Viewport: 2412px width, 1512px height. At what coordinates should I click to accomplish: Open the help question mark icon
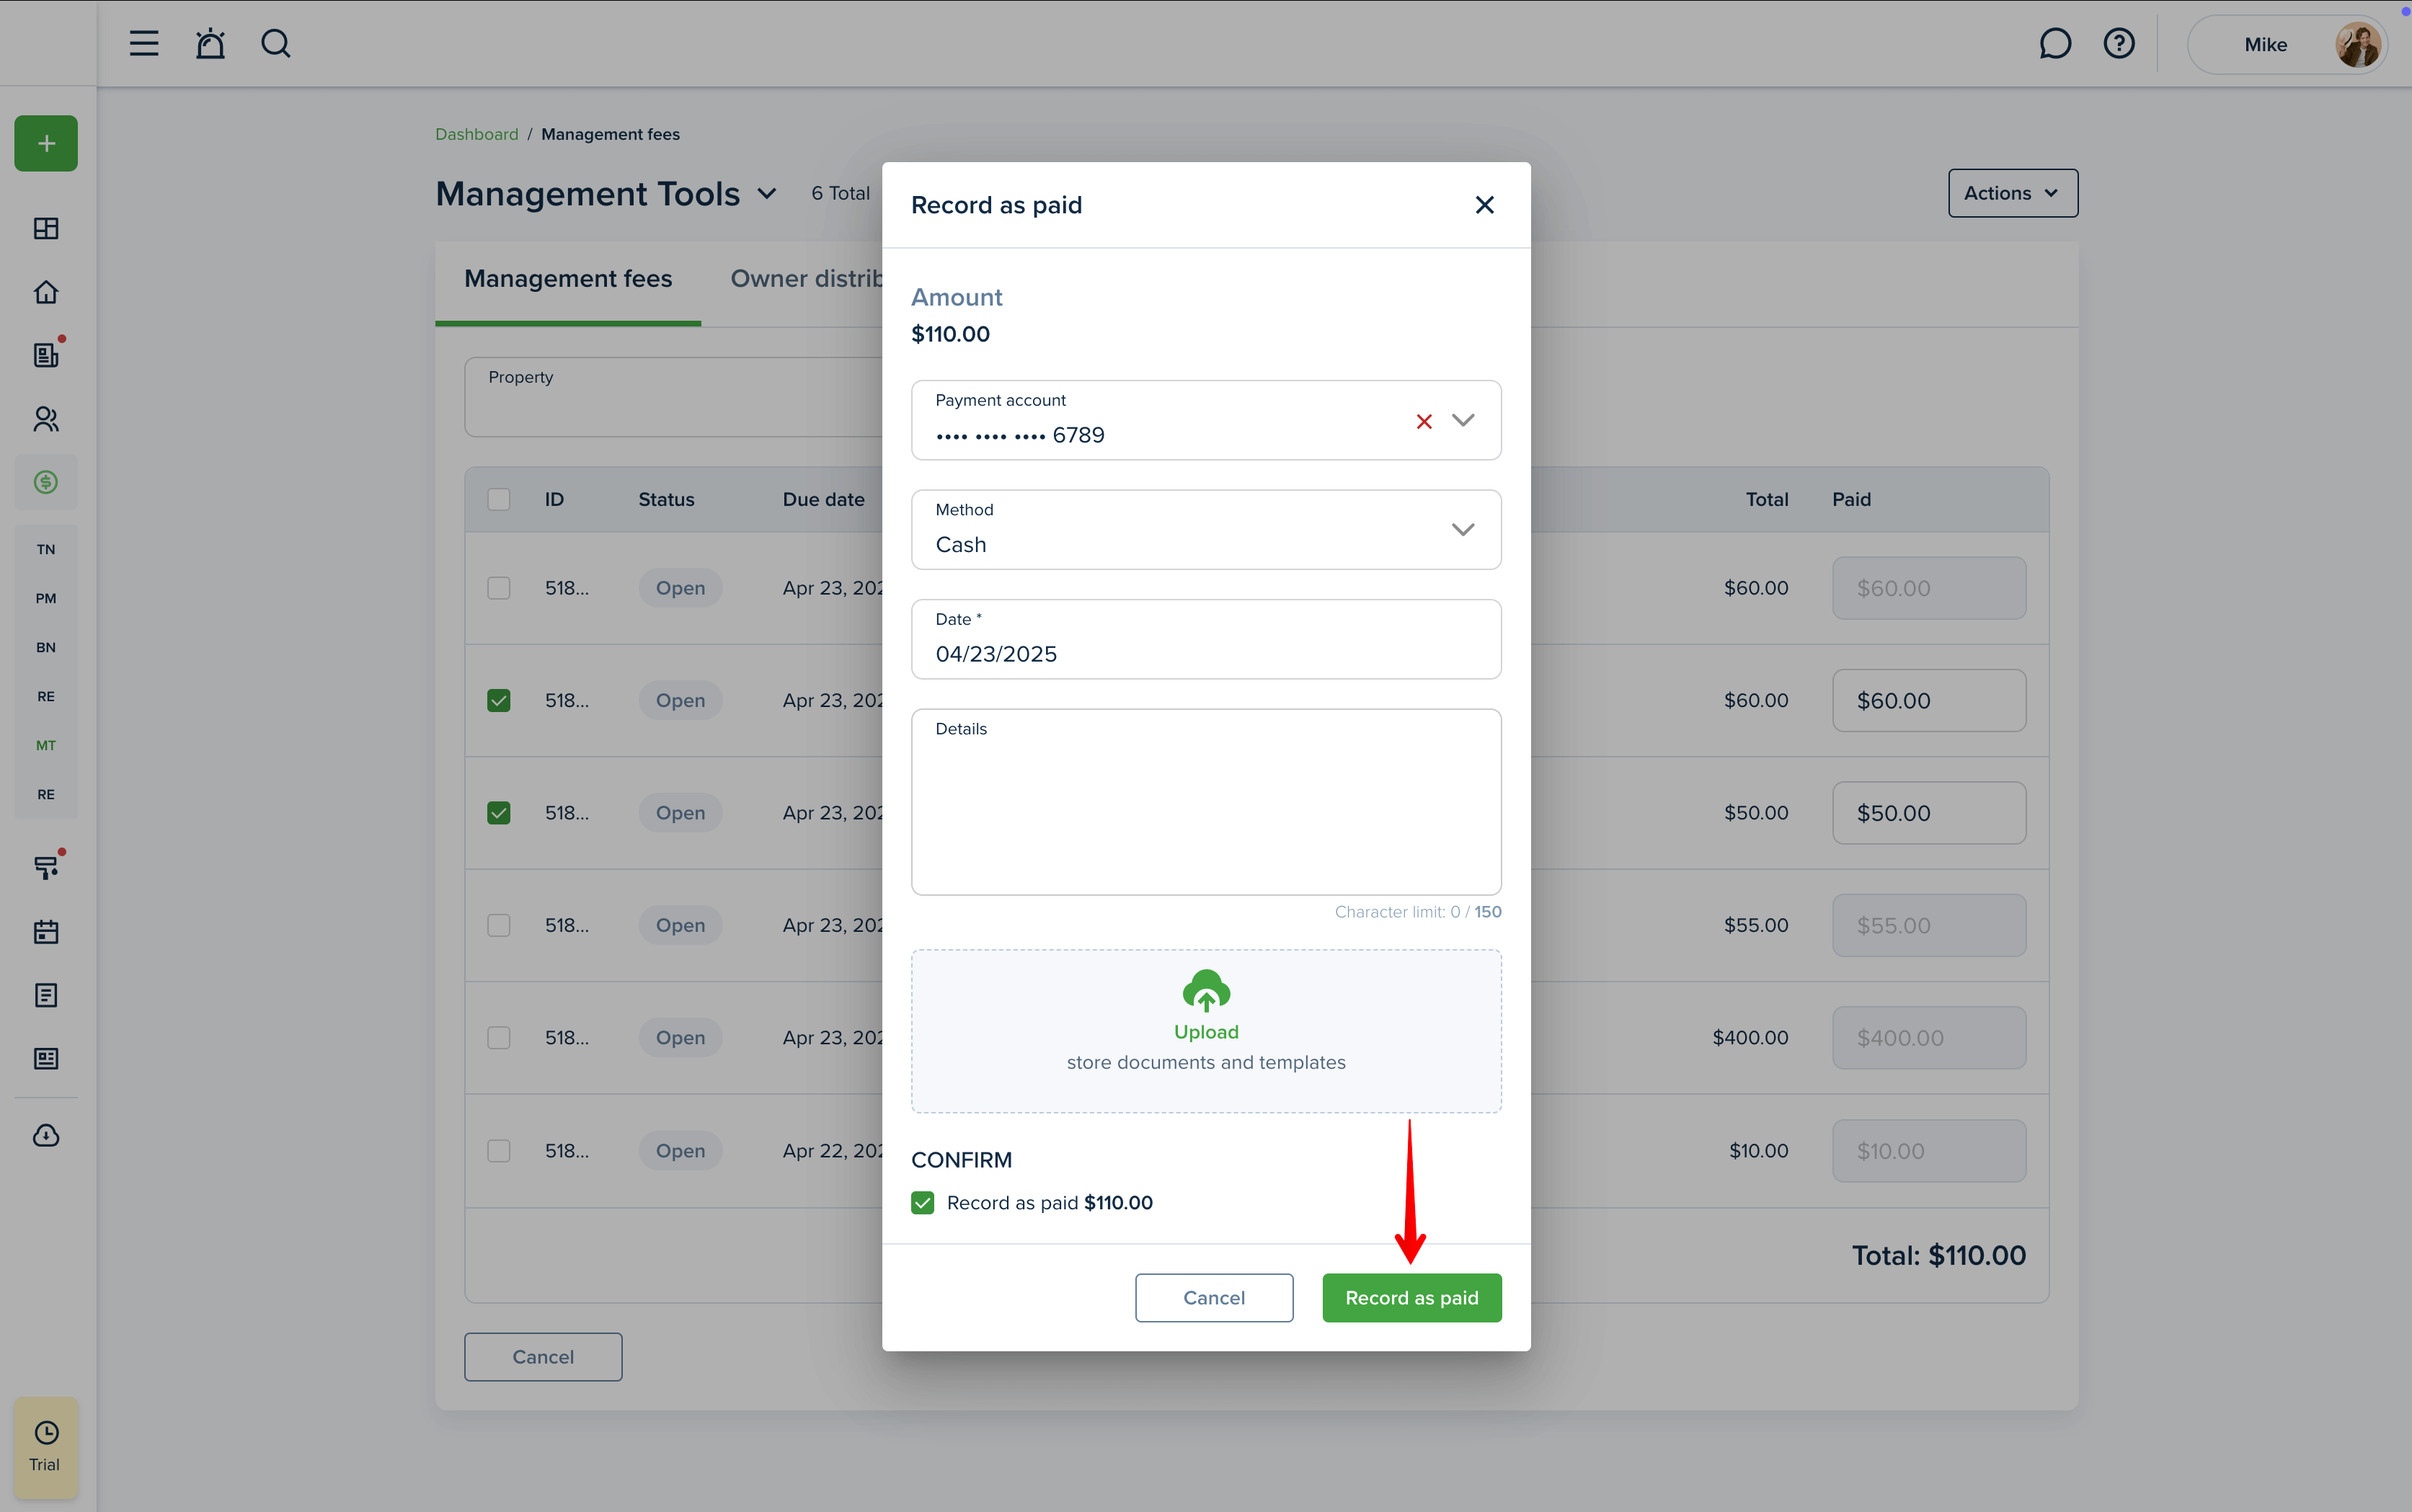pos(2119,43)
